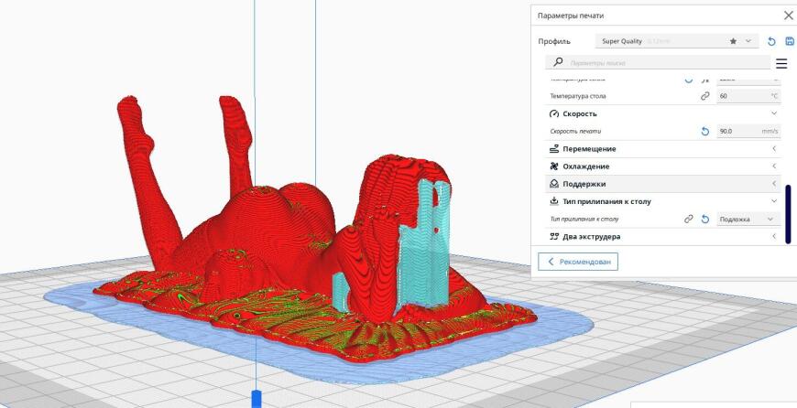
Task: Expand the Охлаждение section
Action: (774, 166)
